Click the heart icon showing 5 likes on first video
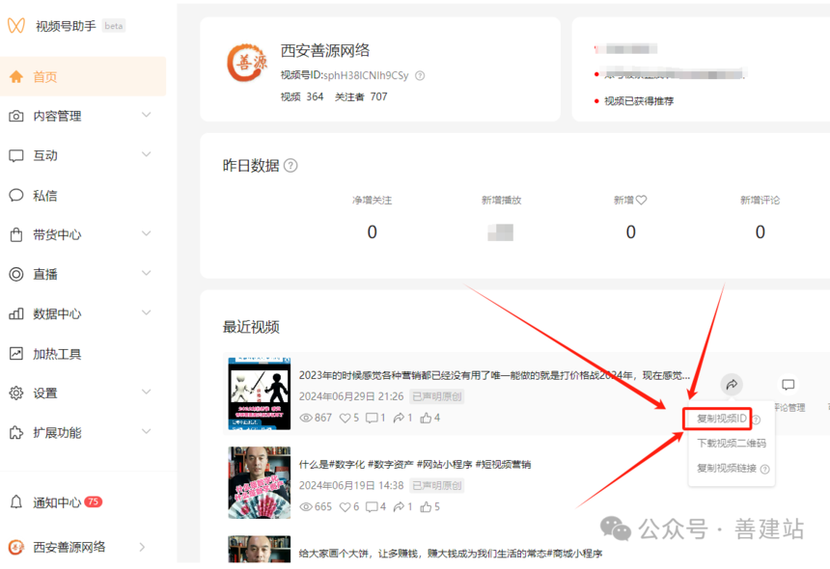Screen dimensions: 830x569 (x=345, y=418)
